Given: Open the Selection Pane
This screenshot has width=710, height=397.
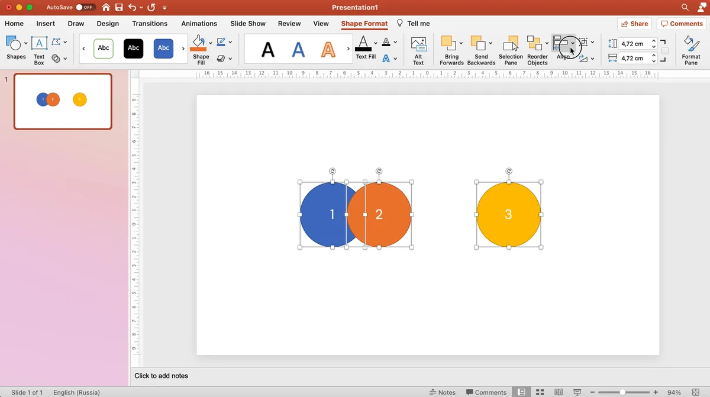Looking at the screenshot, I should [x=511, y=50].
